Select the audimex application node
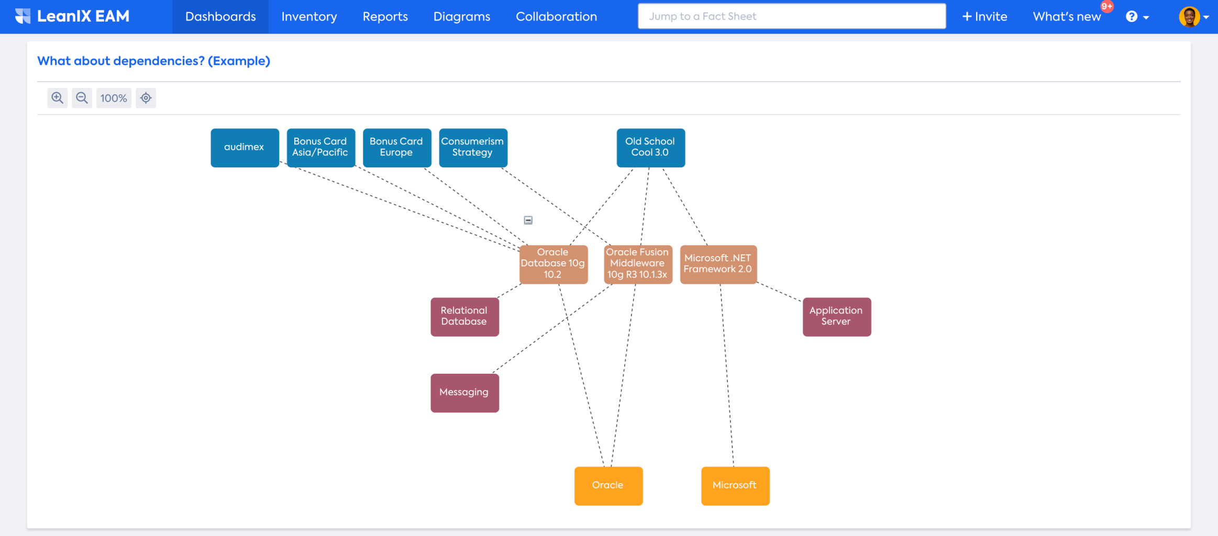1218x536 pixels. click(245, 148)
